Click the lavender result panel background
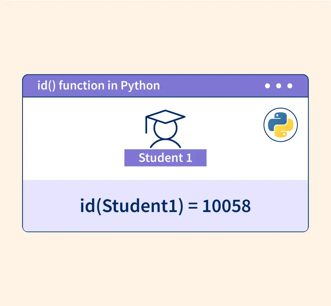331x306 pixels. click(x=57, y=214)
